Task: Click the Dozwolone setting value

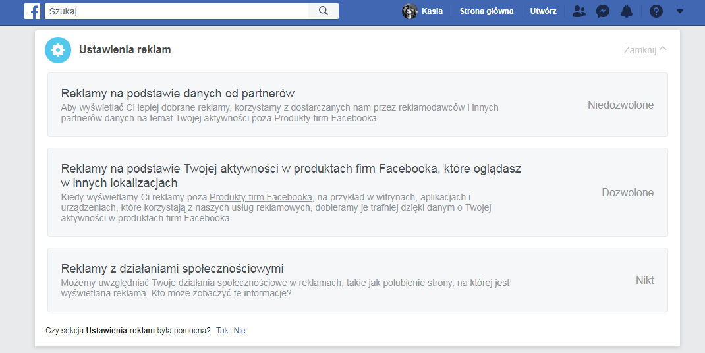Action: (x=628, y=192)
